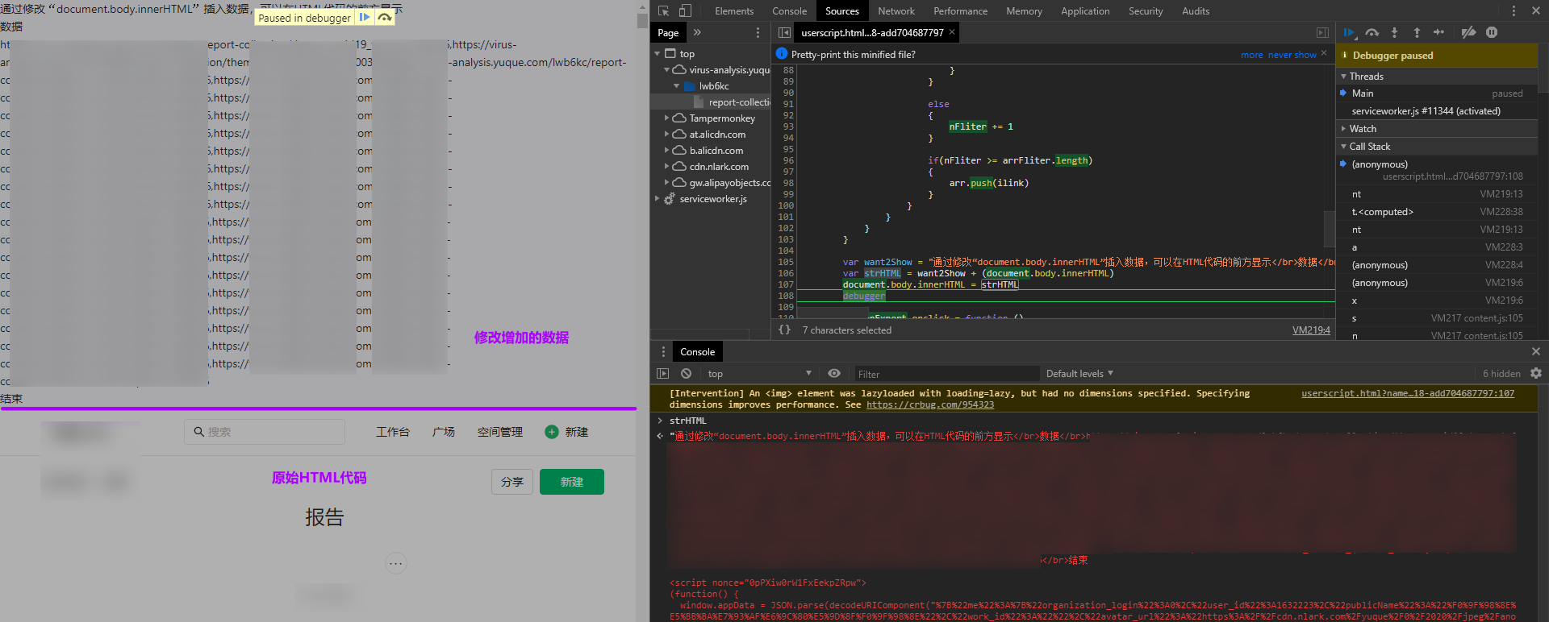
Task: Hide the file navigator pane
Action: pyautogui.click(x=784, y=32)
